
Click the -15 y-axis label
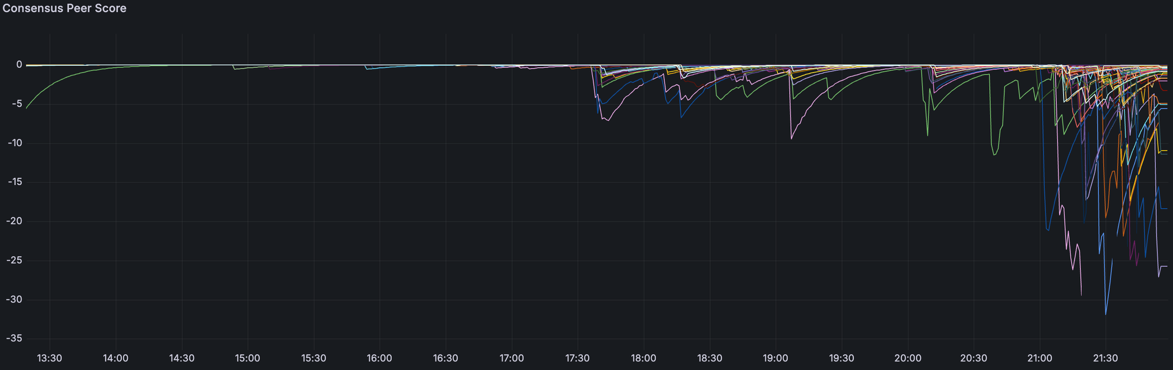14,182
